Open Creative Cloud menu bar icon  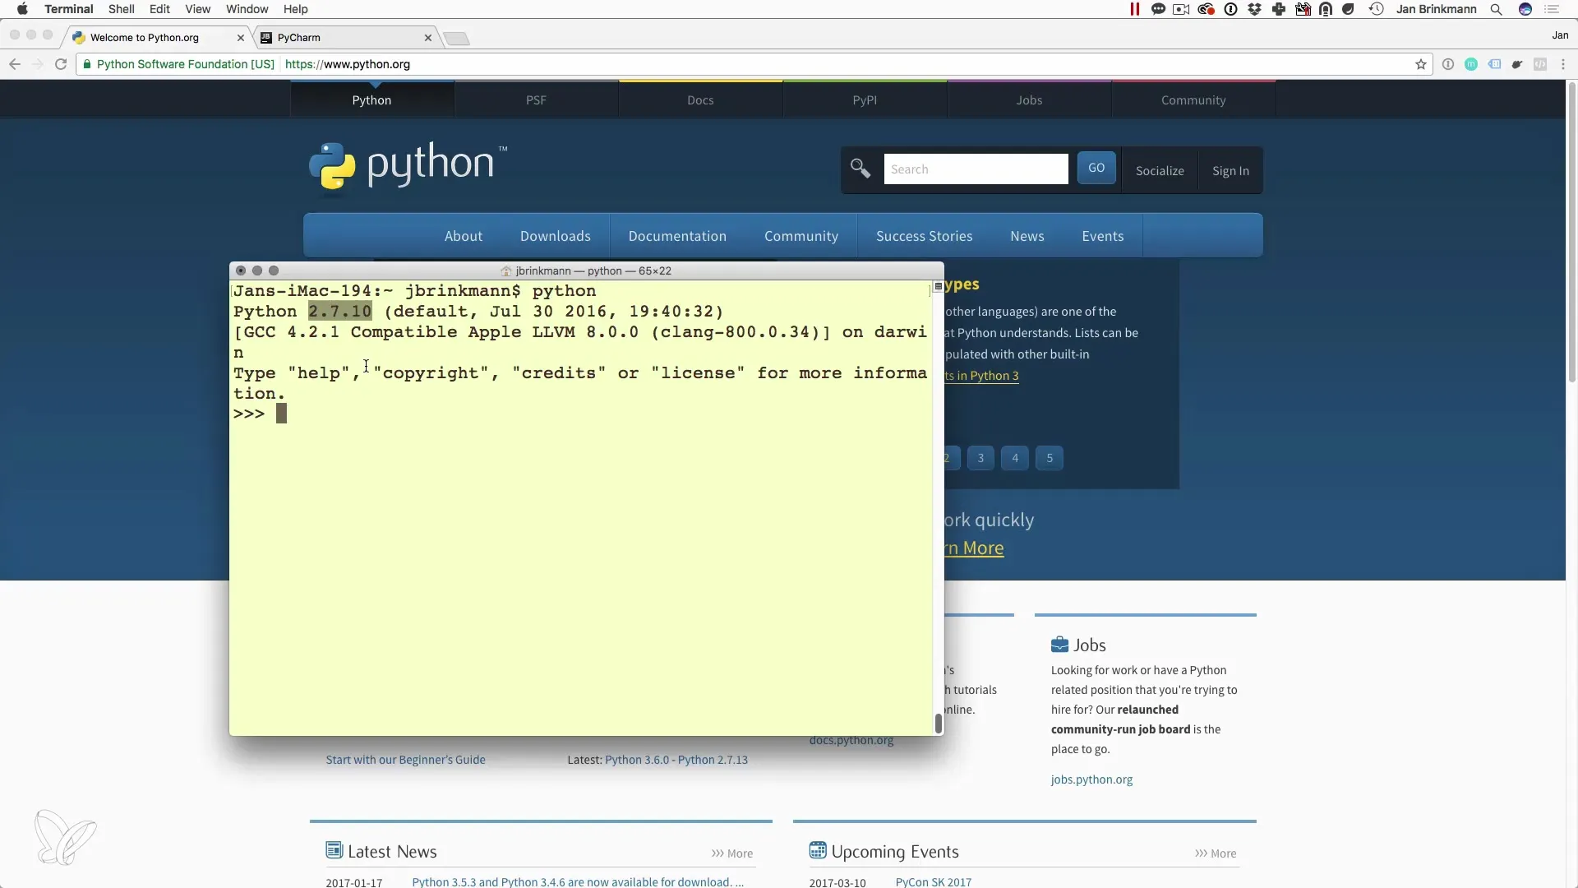click(1206, 9)
